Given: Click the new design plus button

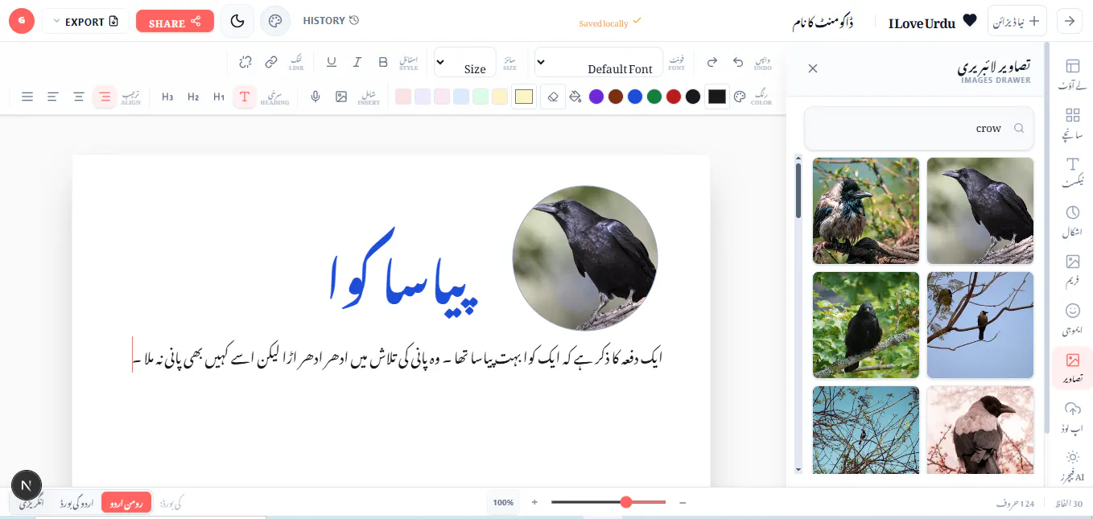Looking at the screenshot, I should (x=1017, y=21).
